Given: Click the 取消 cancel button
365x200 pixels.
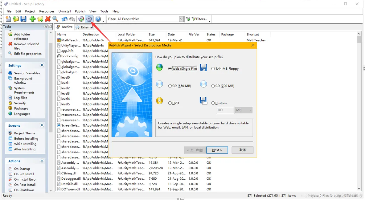Looking at the screenshot, I should pyautogui.click(x=242, y=150).
